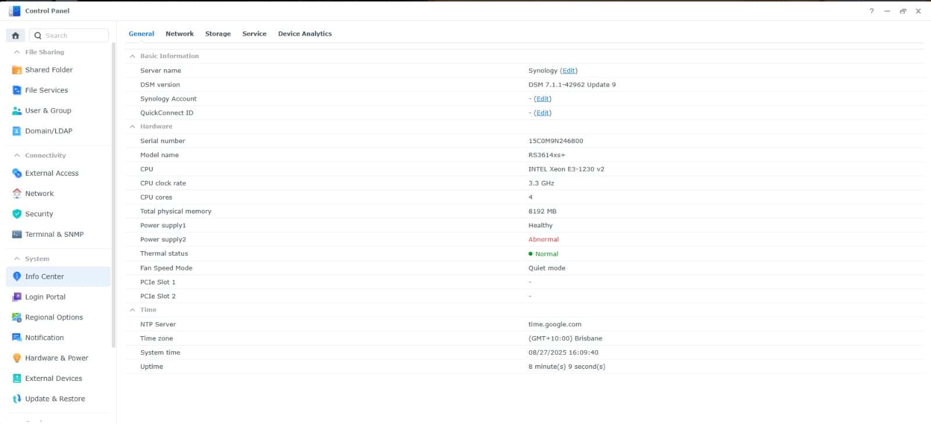The width and height of the screenshot is (931, 424).
Task: Open Update & Restore icon
Action: click(x=17, y=399)
